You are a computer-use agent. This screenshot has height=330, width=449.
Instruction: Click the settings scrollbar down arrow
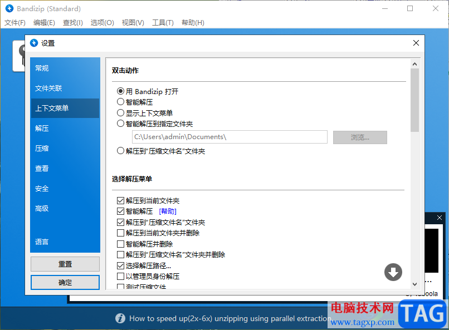pyautogui.click(x=414, y=284)
